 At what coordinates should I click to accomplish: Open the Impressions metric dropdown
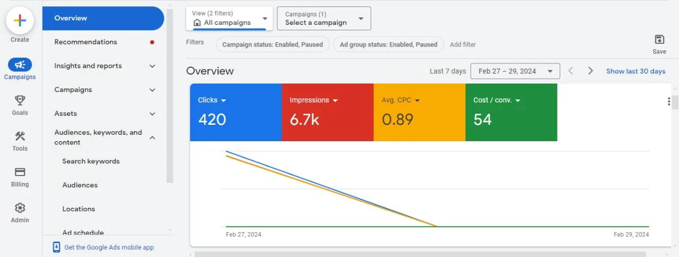point(335,100)
